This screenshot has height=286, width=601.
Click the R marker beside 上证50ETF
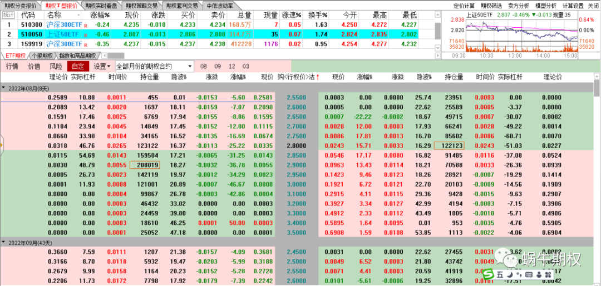pyautogui.click(x=85, y=34)
